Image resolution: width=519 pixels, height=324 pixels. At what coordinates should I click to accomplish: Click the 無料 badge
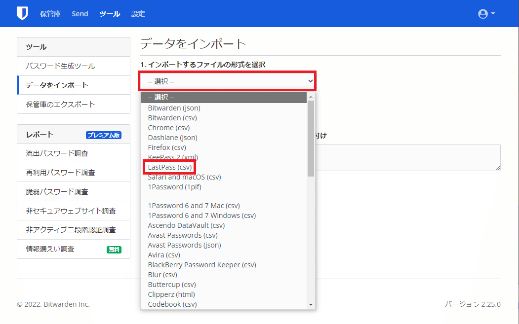coord(114,250)
